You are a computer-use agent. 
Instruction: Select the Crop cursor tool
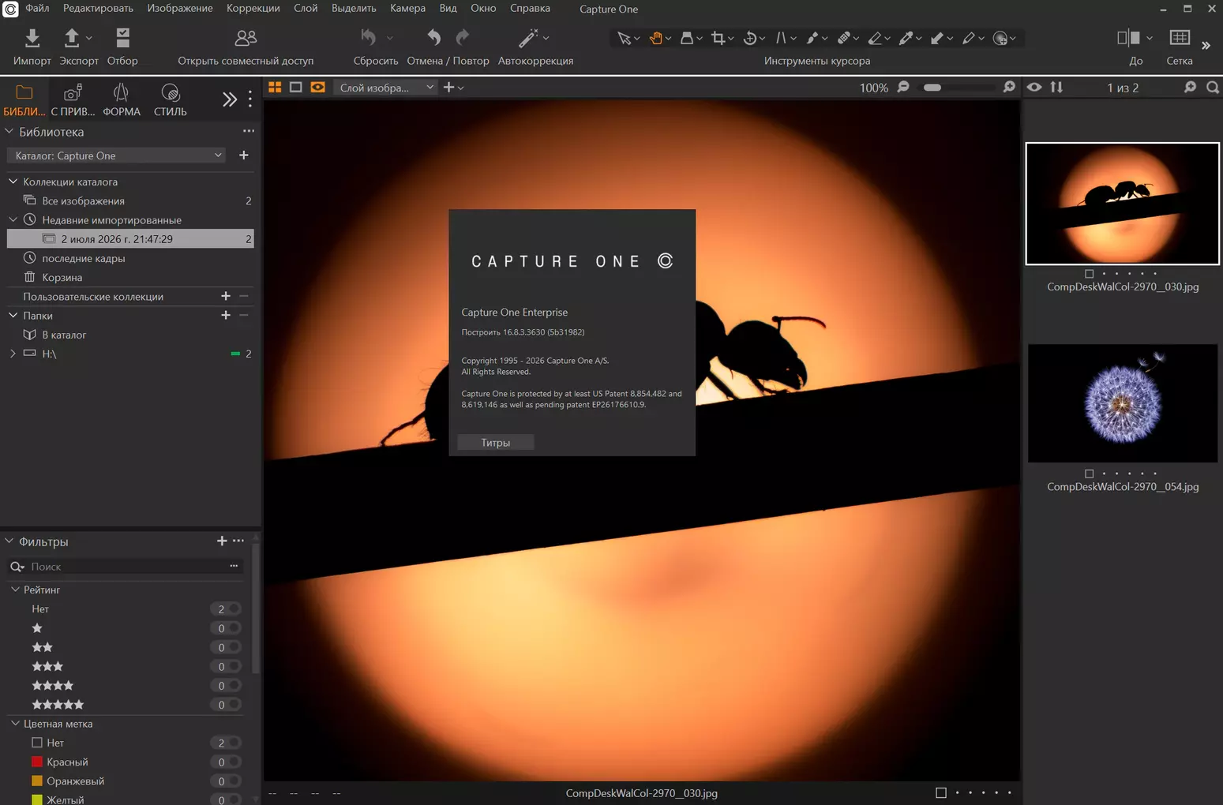tap(718, 38)
